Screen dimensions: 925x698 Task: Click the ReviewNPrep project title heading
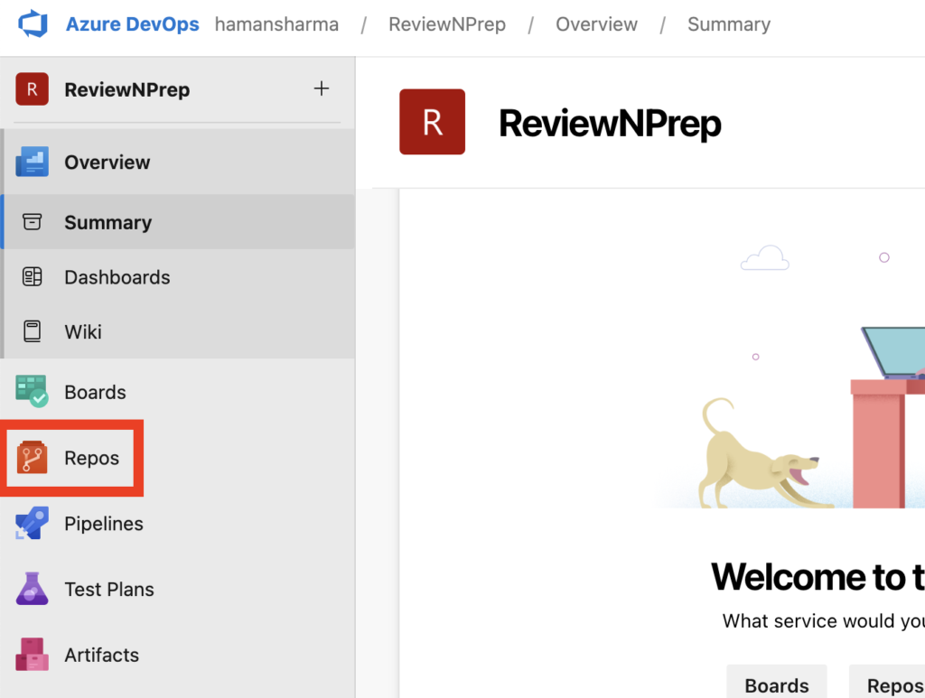(x=610, y=123)
